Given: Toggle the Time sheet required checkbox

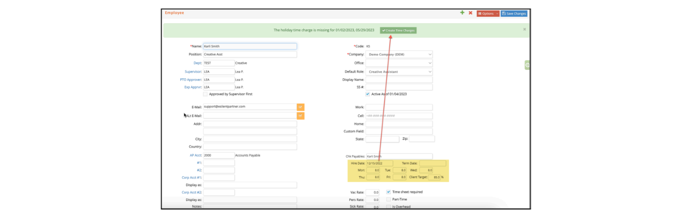Looking at the screenshot, I should pos(389,192).
